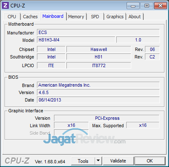Click the Southbridge vendor Intel field
Viewport: 169px width, 167px height.
51,57
